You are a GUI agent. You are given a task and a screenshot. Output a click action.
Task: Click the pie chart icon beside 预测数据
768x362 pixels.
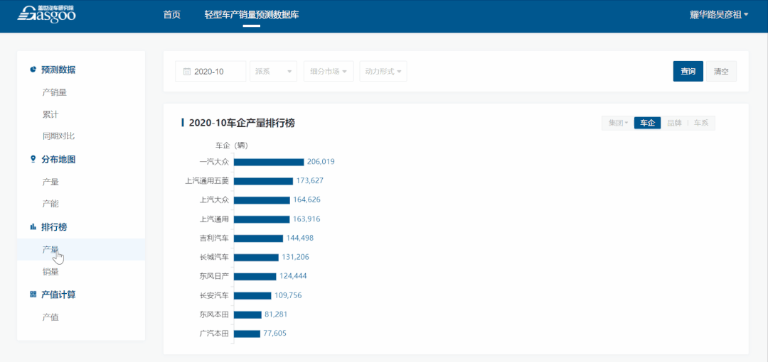click(33, 70)
